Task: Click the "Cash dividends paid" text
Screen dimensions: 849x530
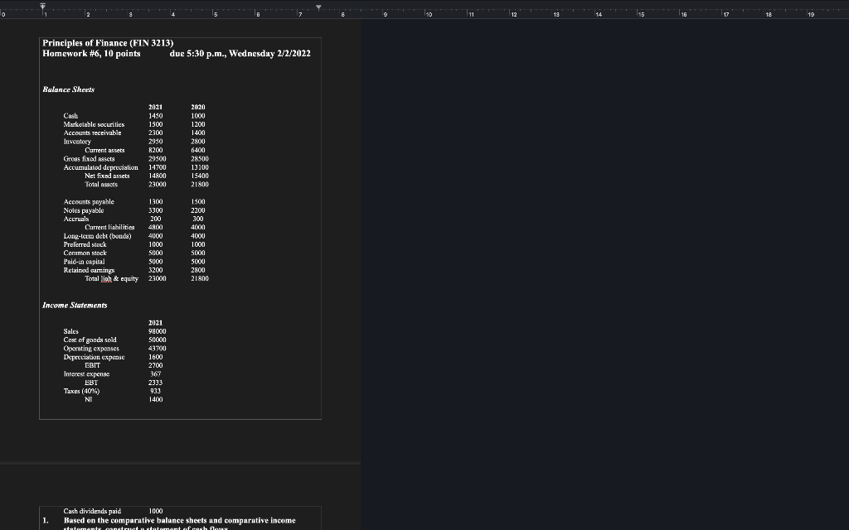Action: [92, 512]
